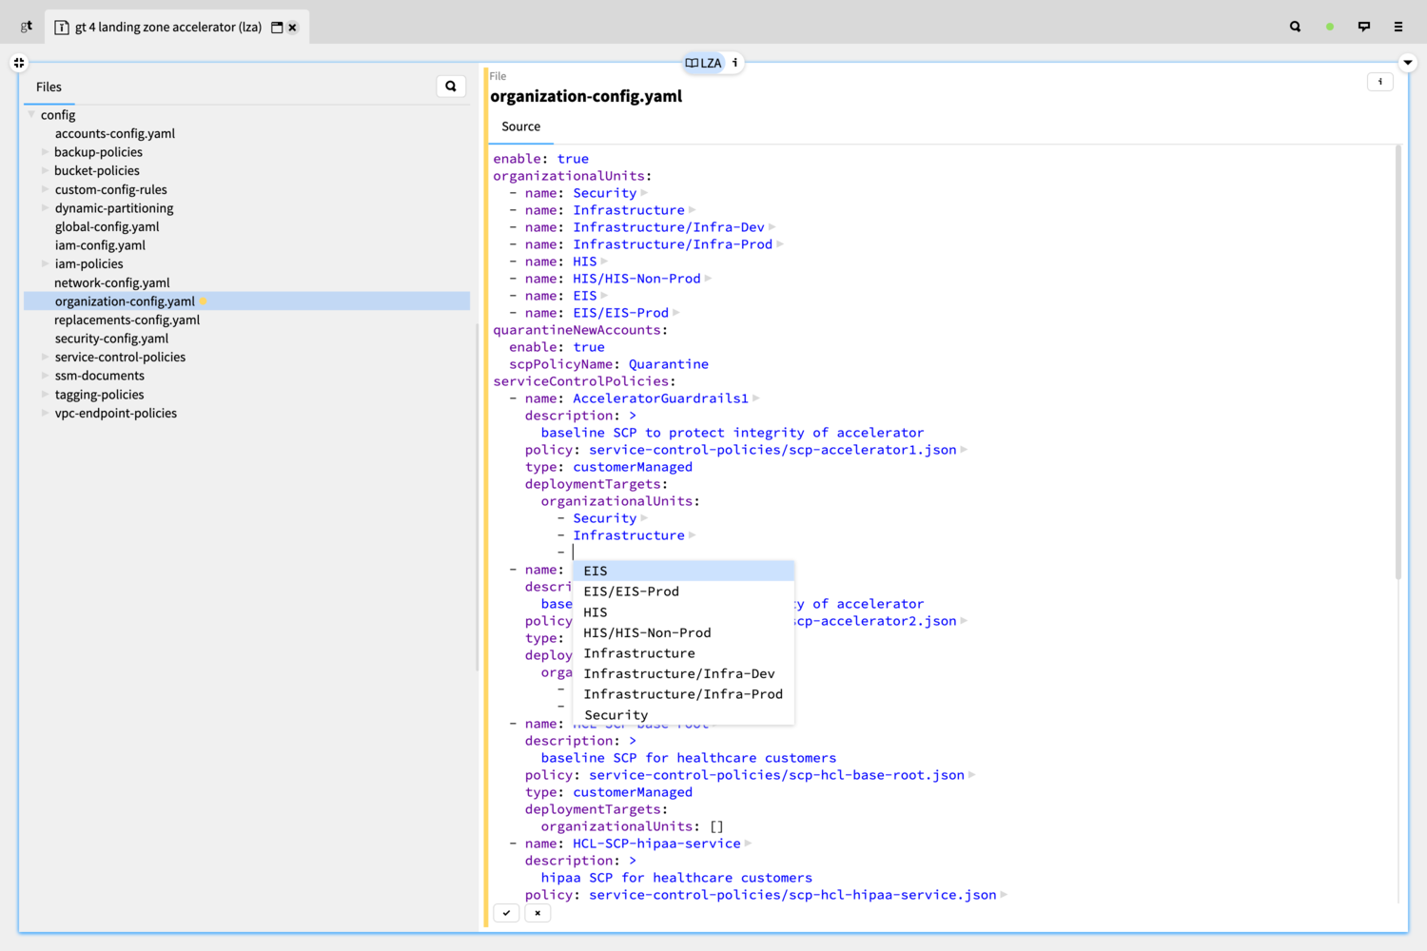Expand the arrow after 'name: Security'
Image resolution: width=1427 pixels, height=951 pixels.
click(644, 193)
